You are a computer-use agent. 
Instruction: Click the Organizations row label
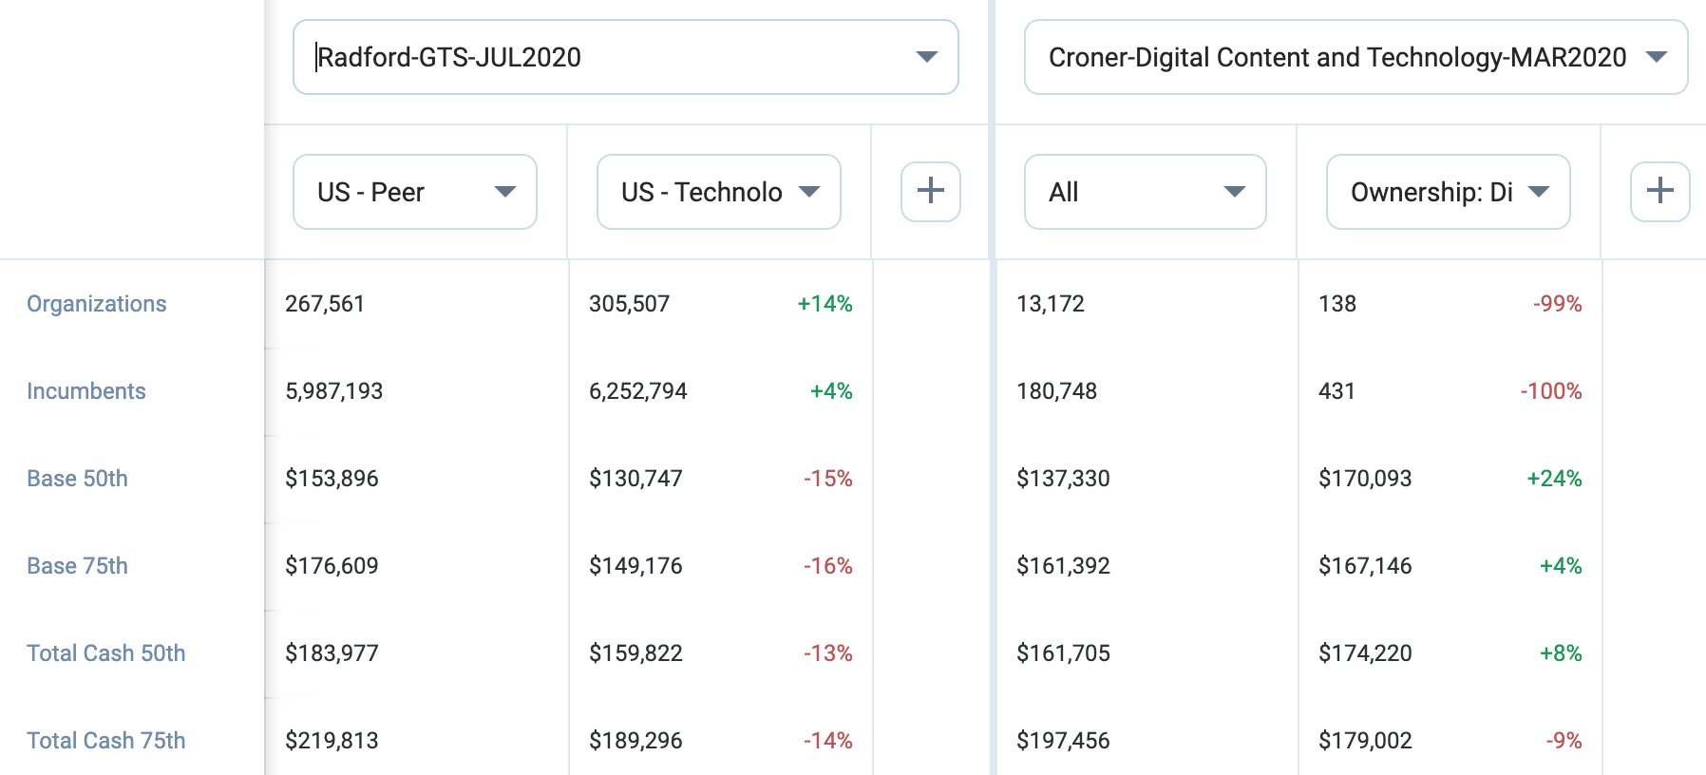(97, 304)
